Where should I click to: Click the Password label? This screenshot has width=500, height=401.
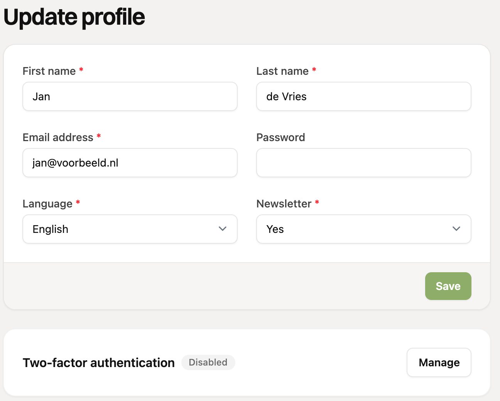281,137
